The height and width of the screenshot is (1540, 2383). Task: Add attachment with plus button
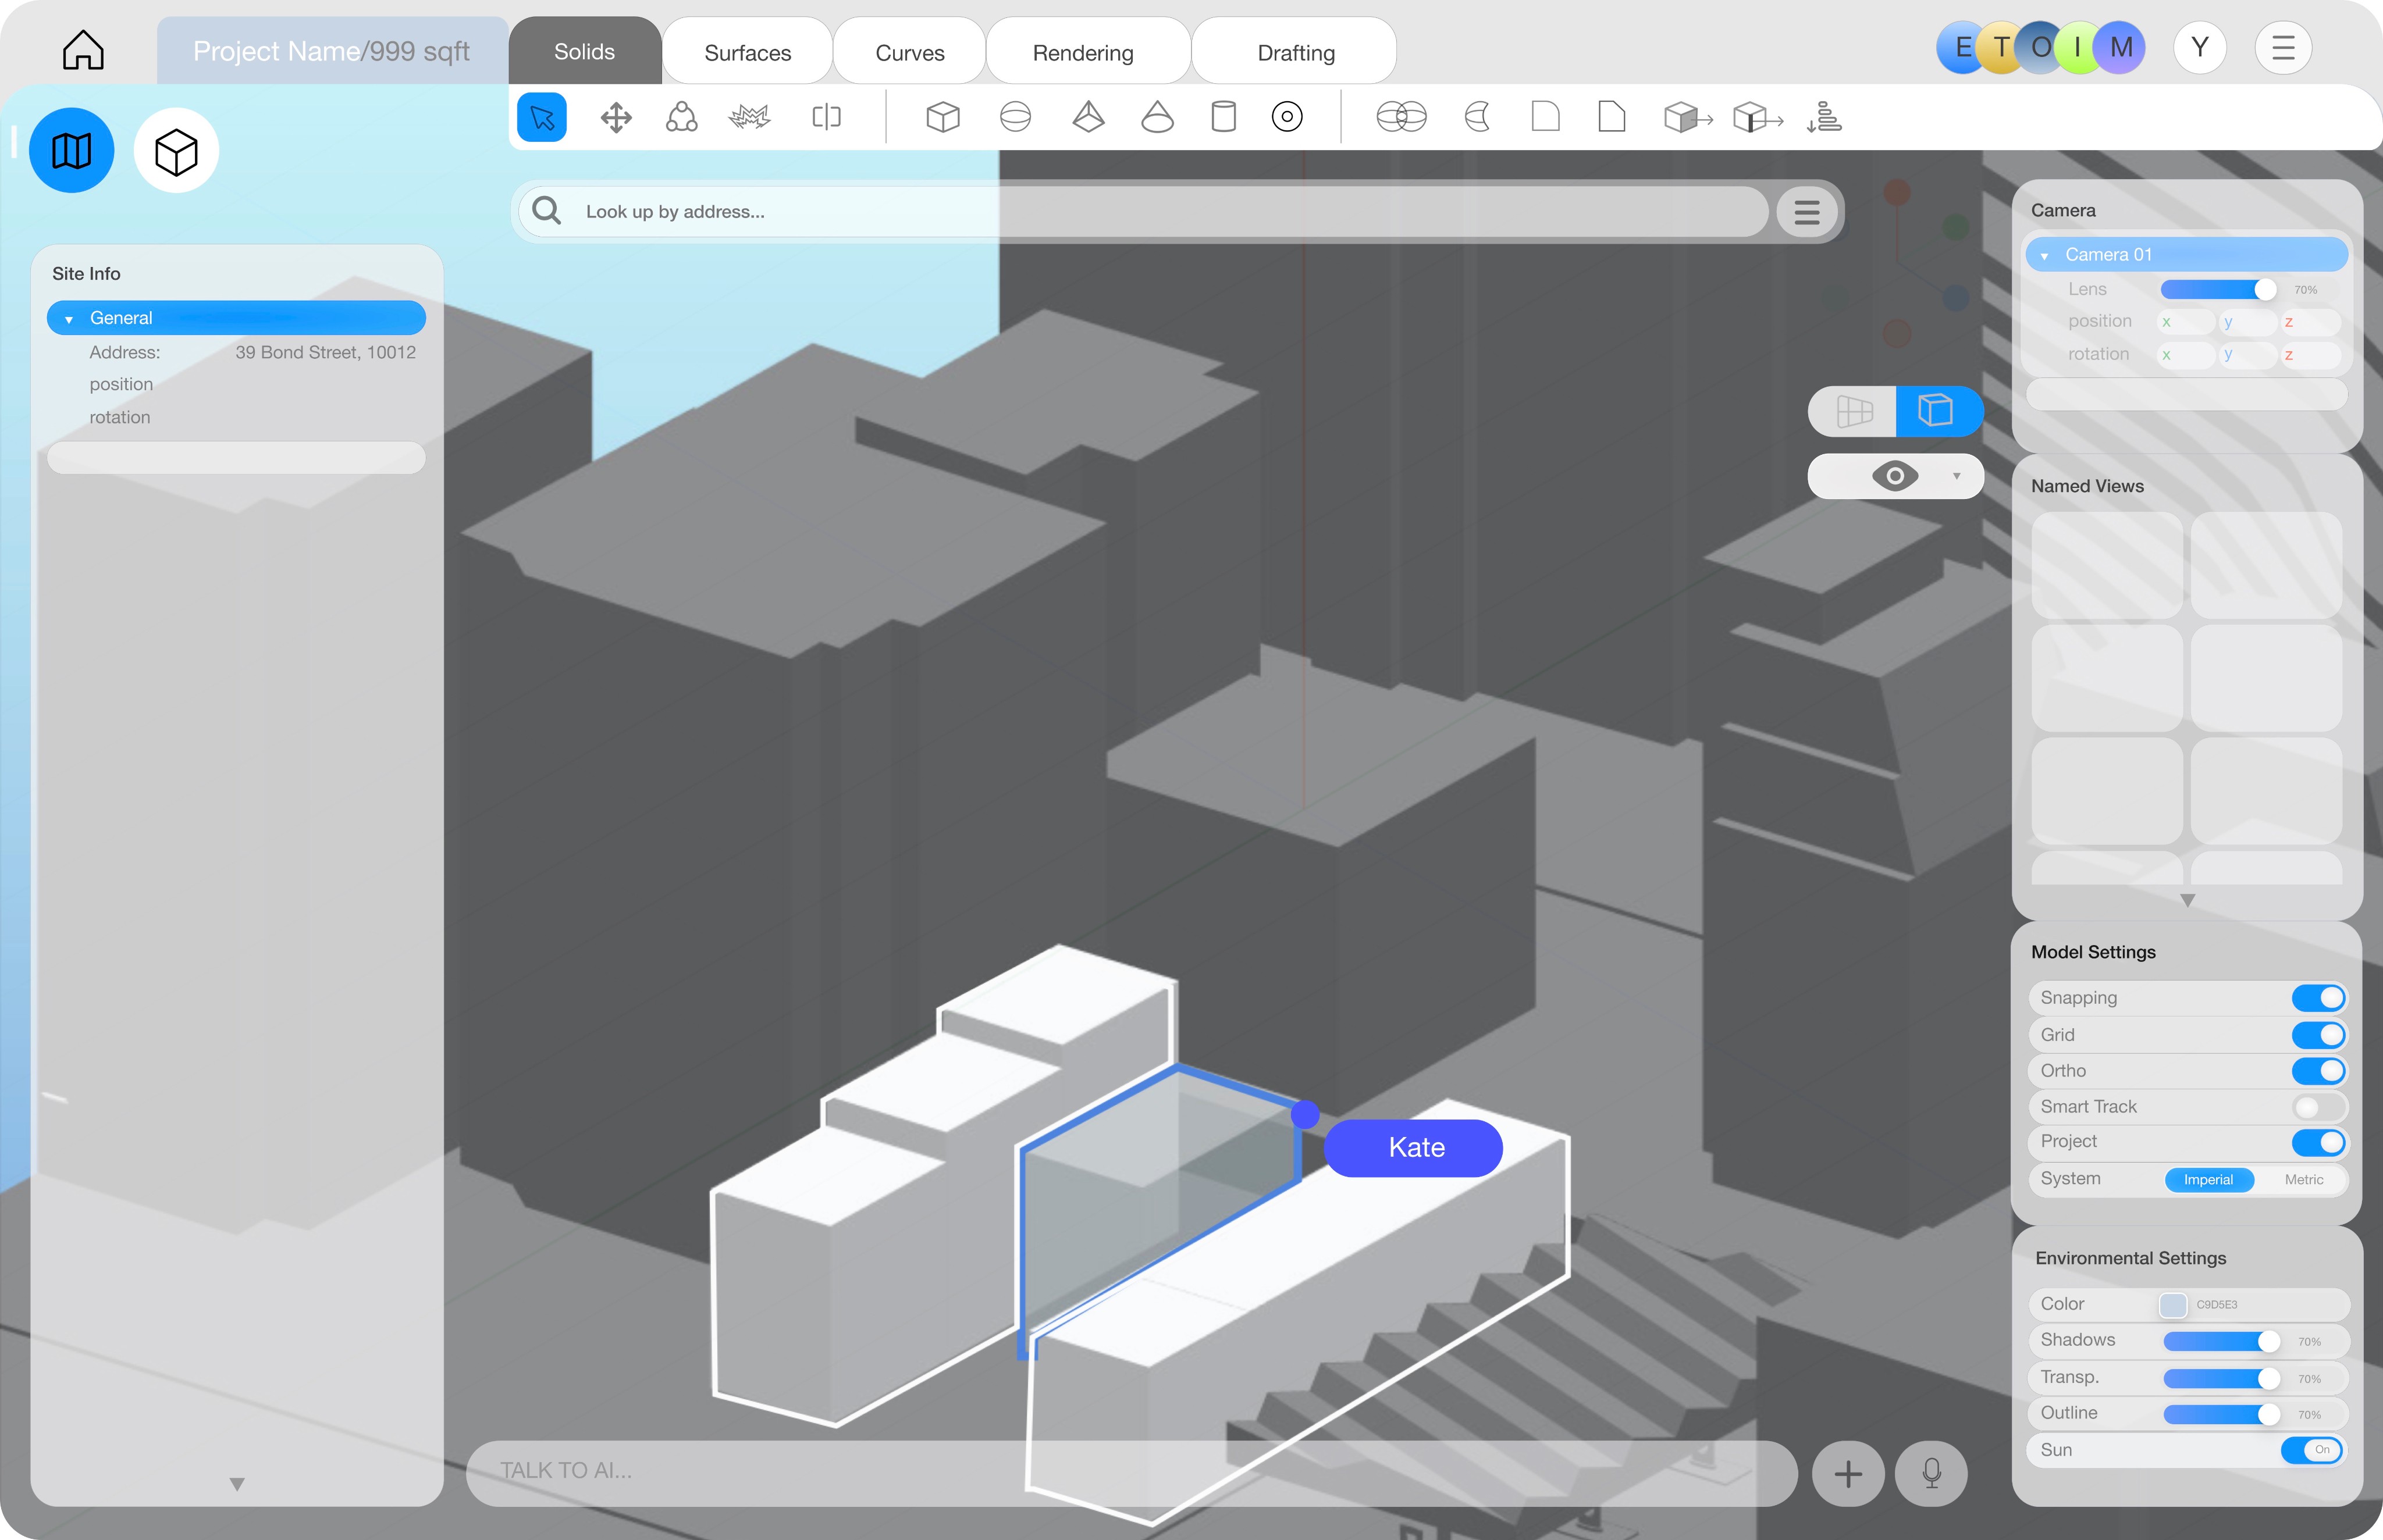tap(1848, 1473)
